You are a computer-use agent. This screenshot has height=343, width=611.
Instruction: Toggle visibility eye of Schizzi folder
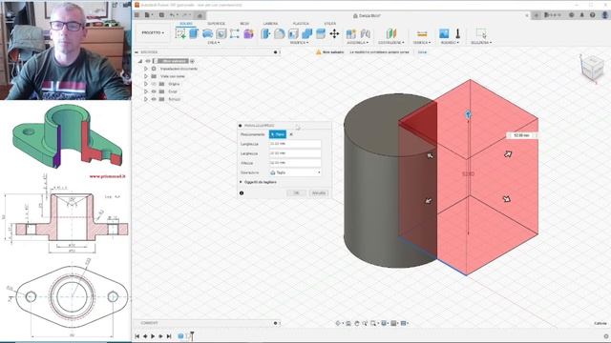pyautogui.click(x=154, y=99)
